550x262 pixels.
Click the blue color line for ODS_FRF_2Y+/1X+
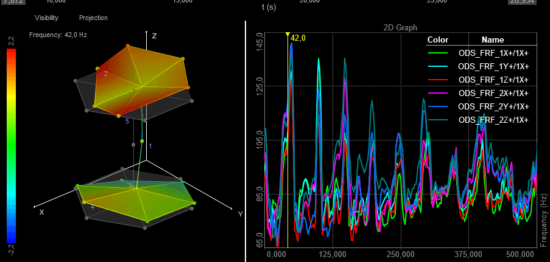[438, 106]
